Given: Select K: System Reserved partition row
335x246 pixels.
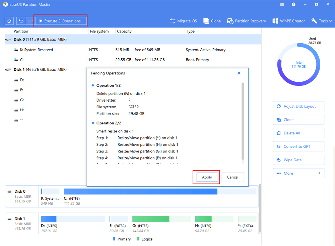Looking at the screenshot, I should click(133, 50).
